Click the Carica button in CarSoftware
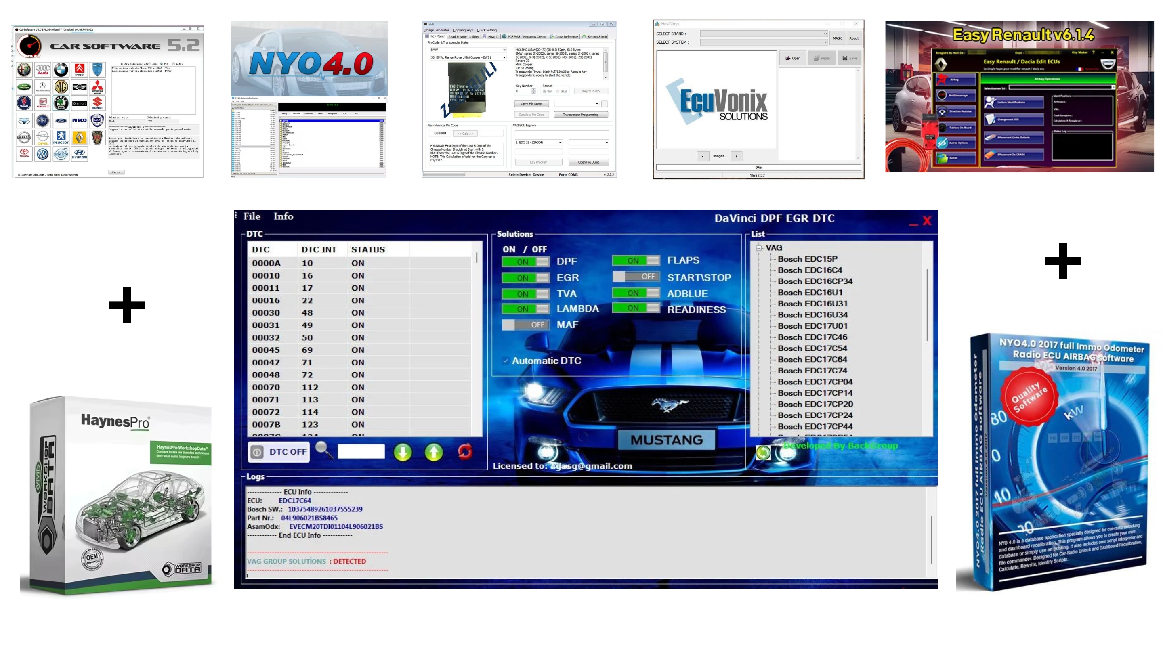1163x654 pixels. click(116, 172)
